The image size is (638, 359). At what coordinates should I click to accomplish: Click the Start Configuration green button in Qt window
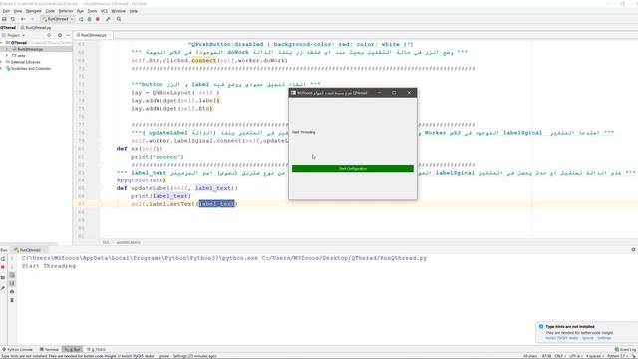click(x=352, y=169)
